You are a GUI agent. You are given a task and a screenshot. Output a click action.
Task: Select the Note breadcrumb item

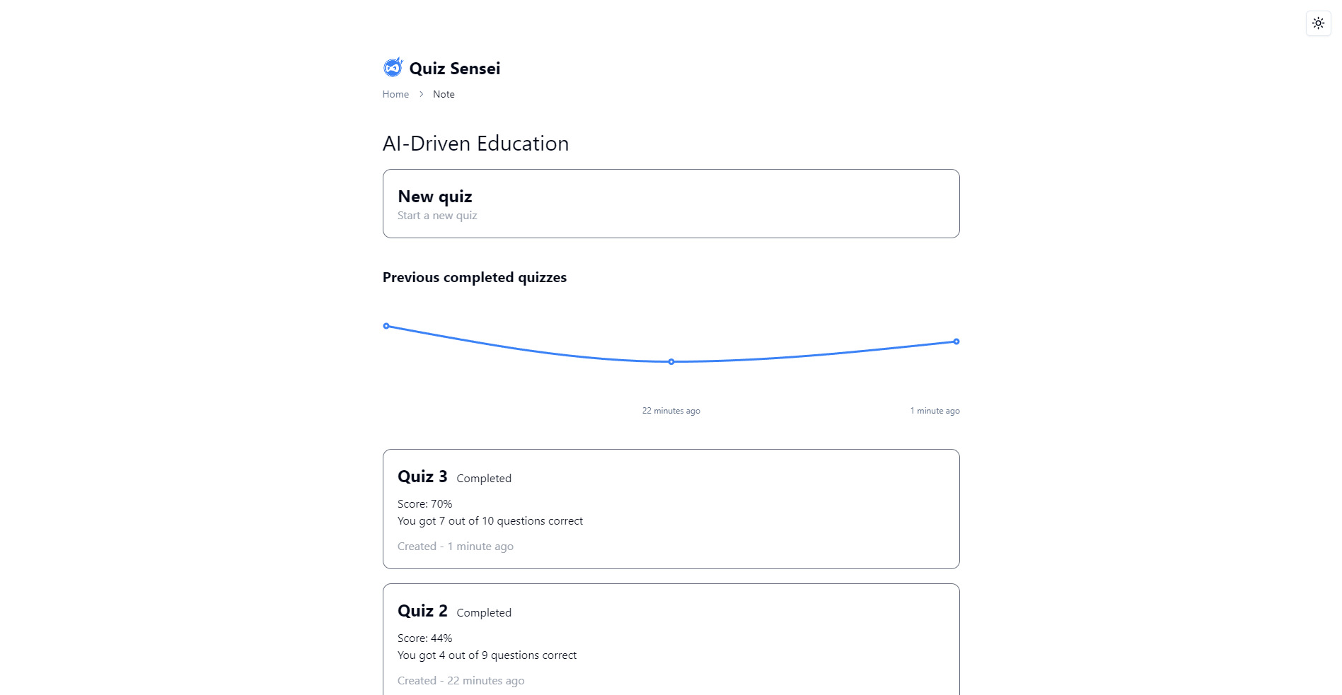click(x=444, y=94)
